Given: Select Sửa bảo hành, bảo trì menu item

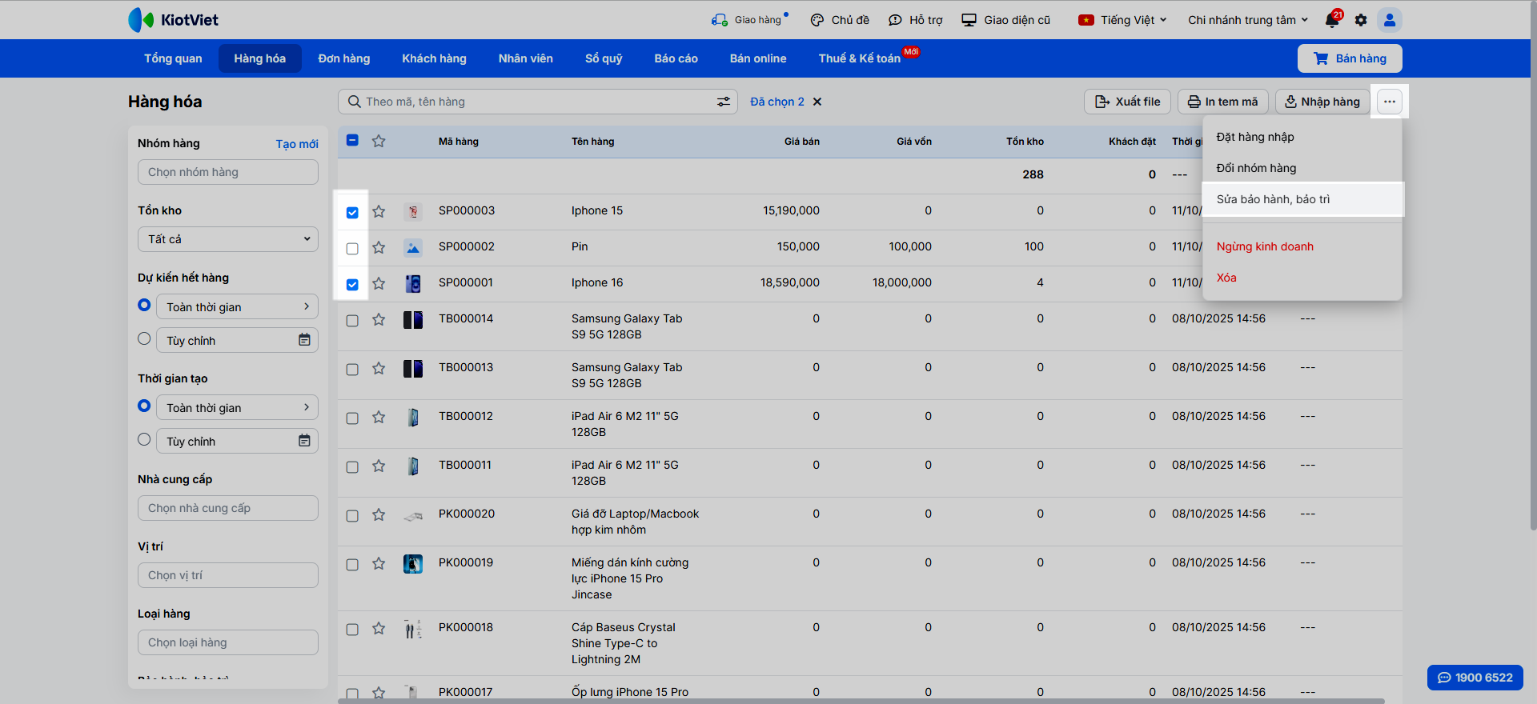Looking at the screenshot, I should pos(1273,199).
